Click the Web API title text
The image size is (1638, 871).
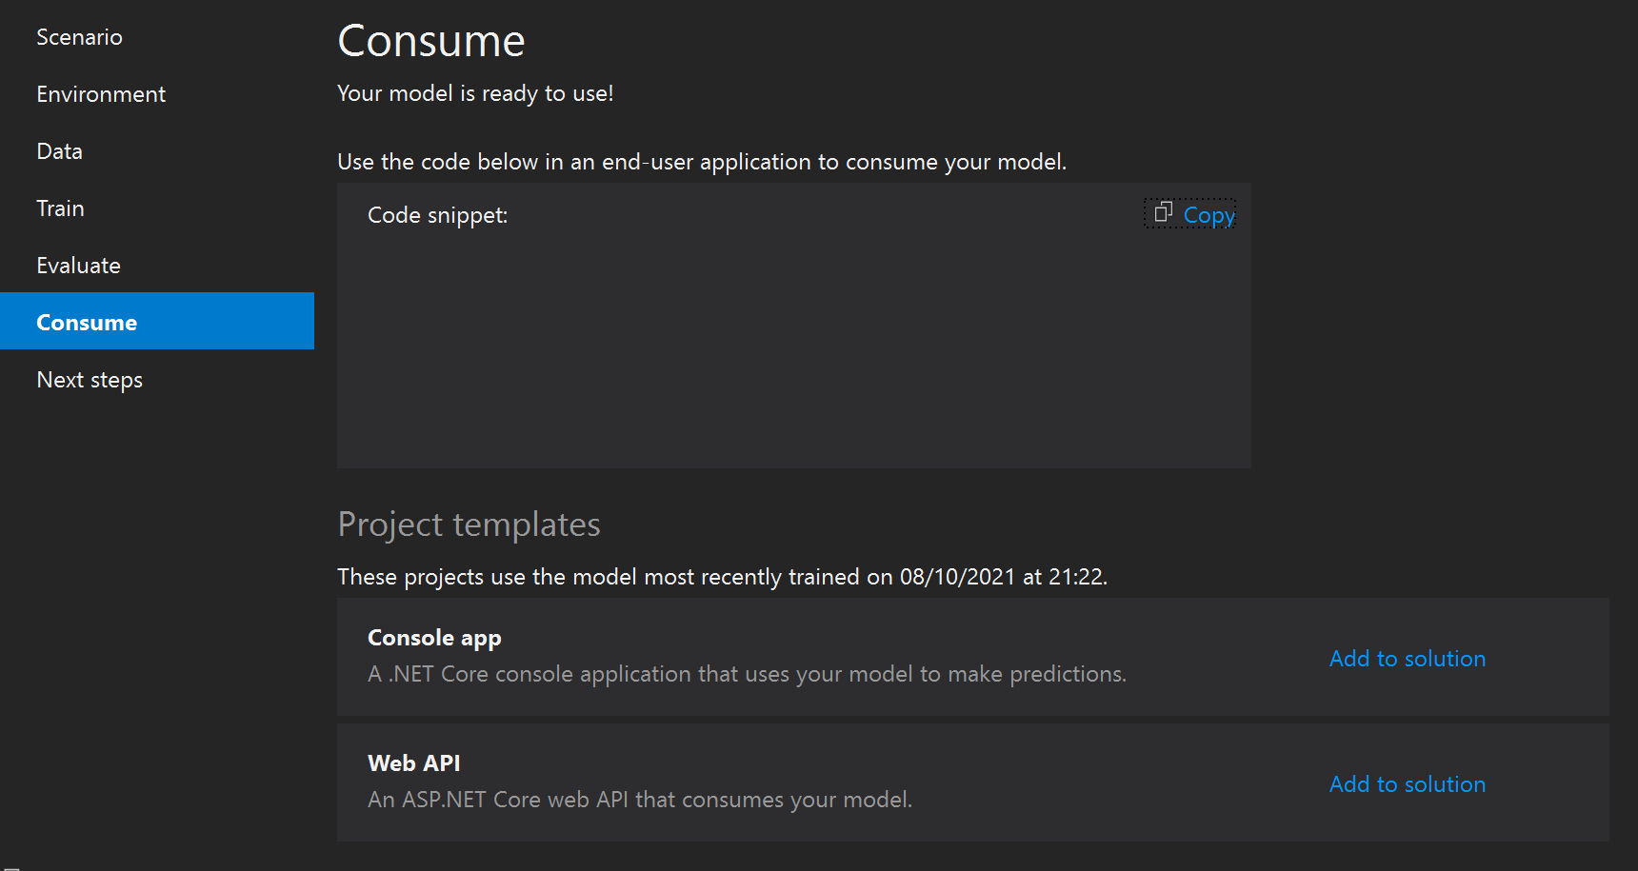coord(414,762)
